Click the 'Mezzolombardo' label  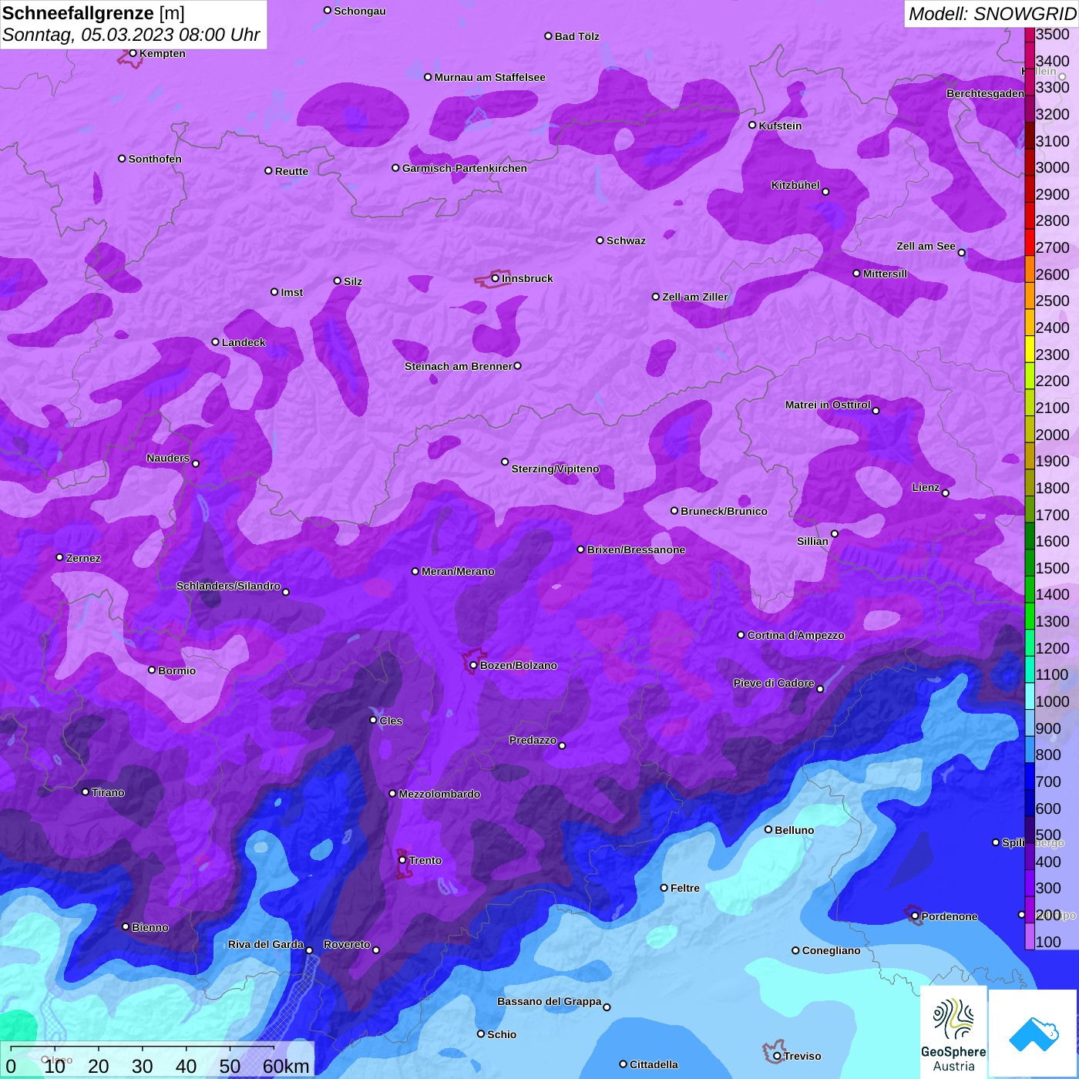point(439,794)
